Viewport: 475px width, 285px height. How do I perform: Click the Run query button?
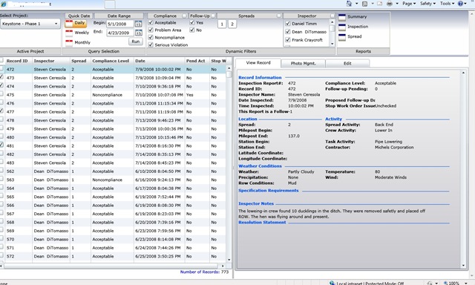point(135,42)
